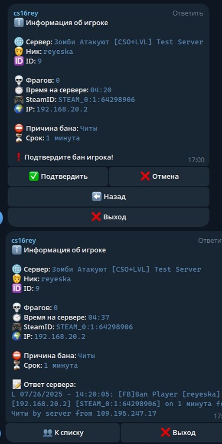Image resolution: width=222 pixels, height=444 pixels.
Task: Click the red cross icon on Отмена
Action: 145,176
